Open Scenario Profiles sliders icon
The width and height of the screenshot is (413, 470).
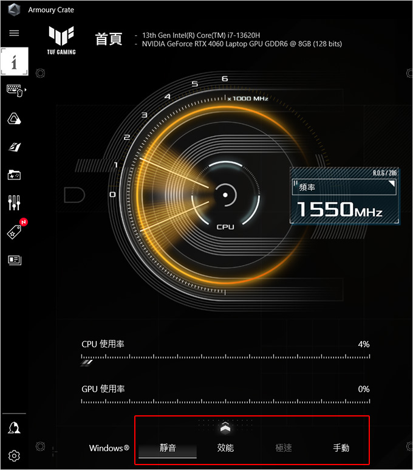[14, 202]
